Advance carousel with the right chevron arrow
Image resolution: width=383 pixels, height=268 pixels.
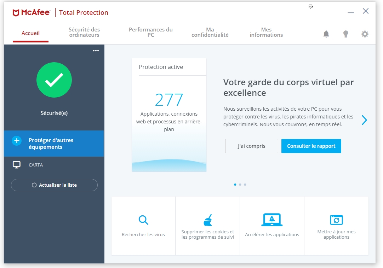coord(364,120)
